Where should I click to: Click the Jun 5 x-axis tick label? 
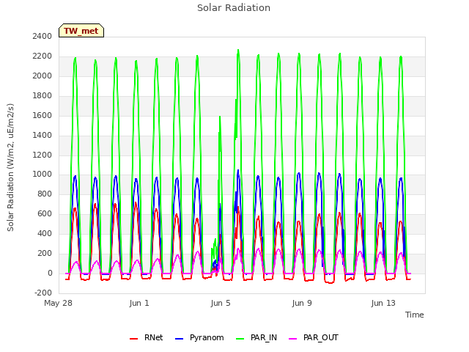coord(221,303)
